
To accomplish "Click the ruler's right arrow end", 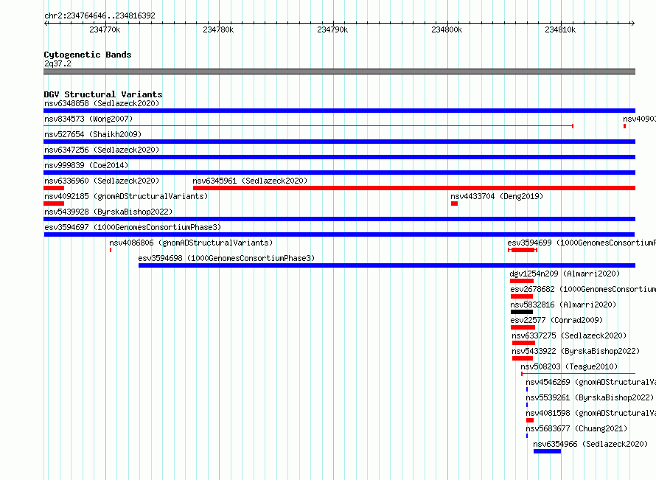I will pyautogui.click(x=632, y=24).
